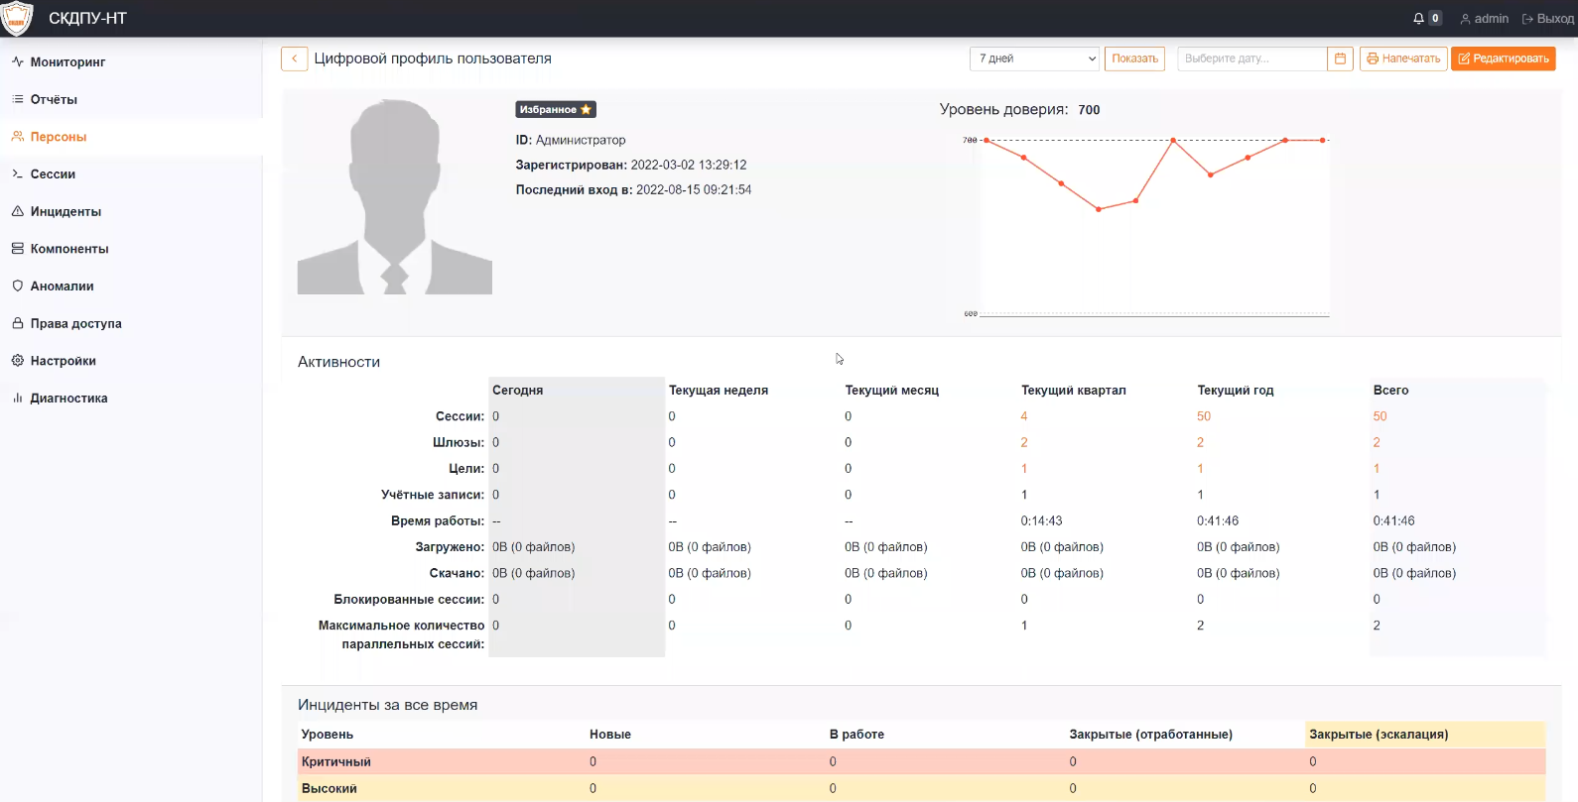Viewport: 1578px width, 802px height.
Task: Click the notification counter badge 0
Action: 1435,18
